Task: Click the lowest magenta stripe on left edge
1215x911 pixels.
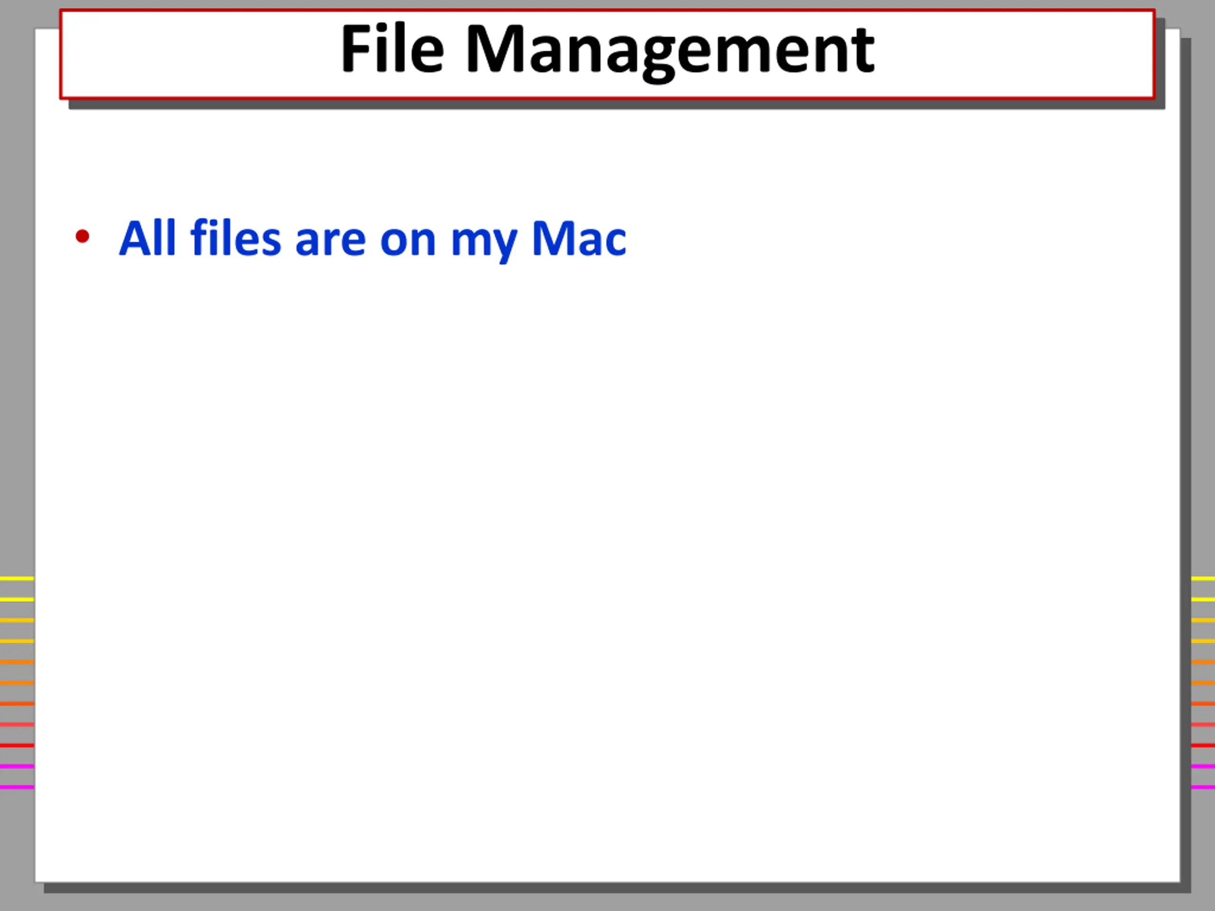Action: pyautogui.click(x=17, y=787)
